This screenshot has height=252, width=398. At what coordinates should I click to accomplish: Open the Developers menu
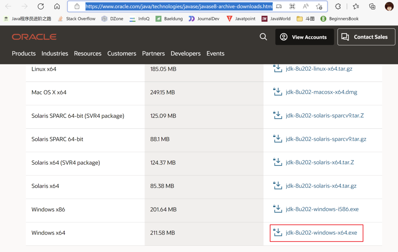tap(186, 54)
